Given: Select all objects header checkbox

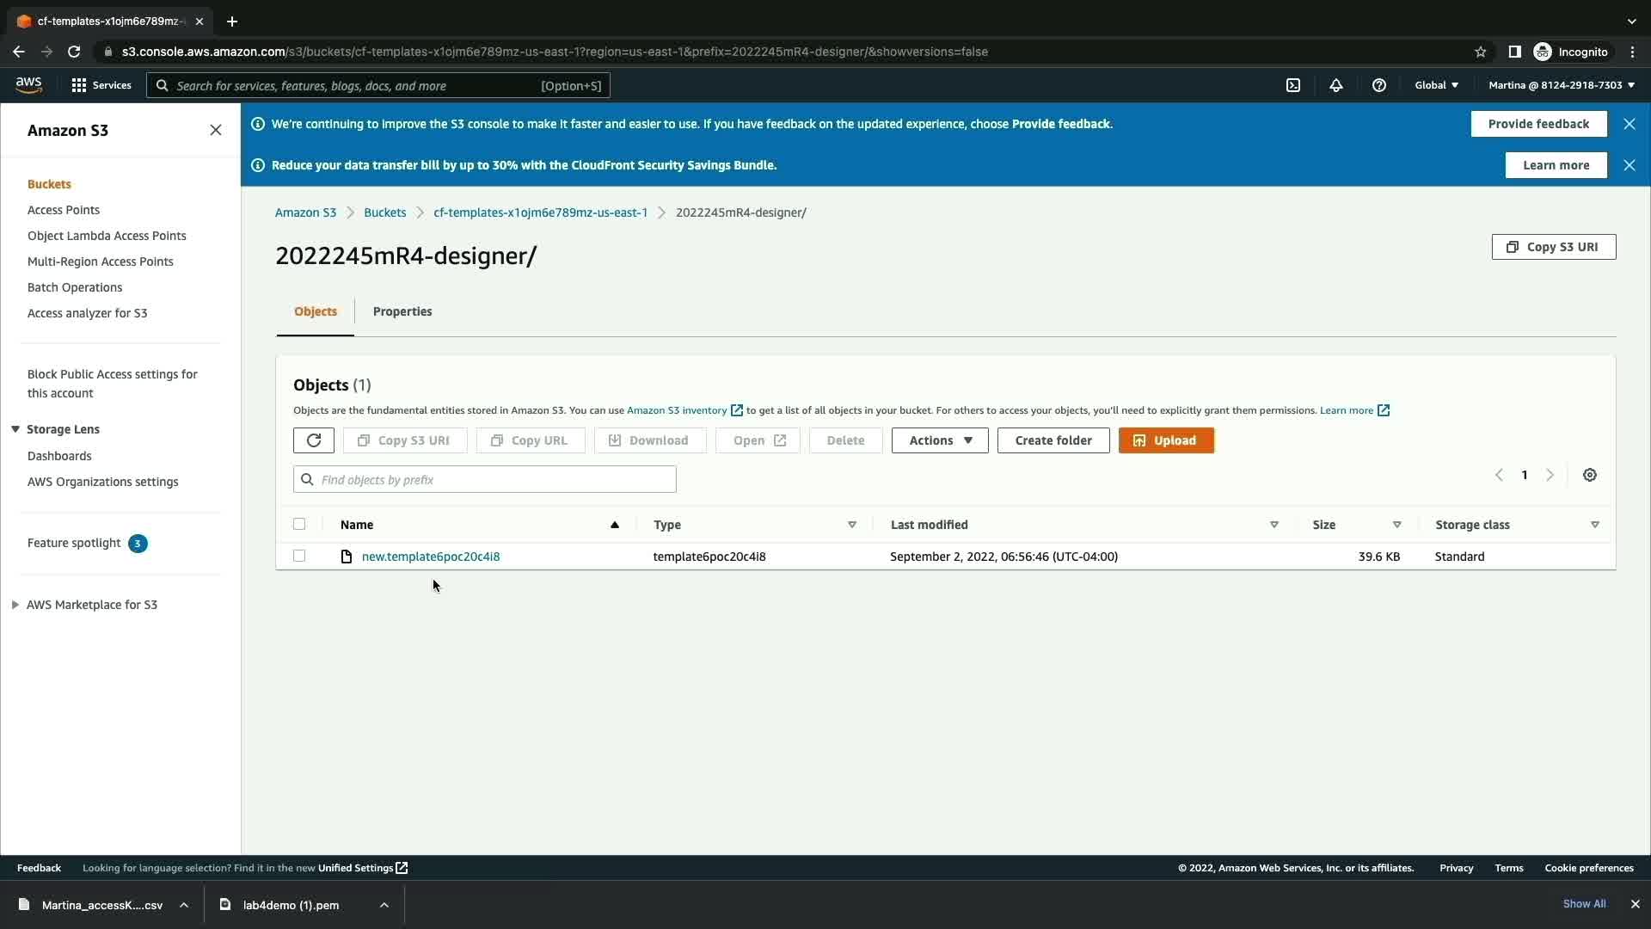Looking at the screenshot, I should pos(299,524).
